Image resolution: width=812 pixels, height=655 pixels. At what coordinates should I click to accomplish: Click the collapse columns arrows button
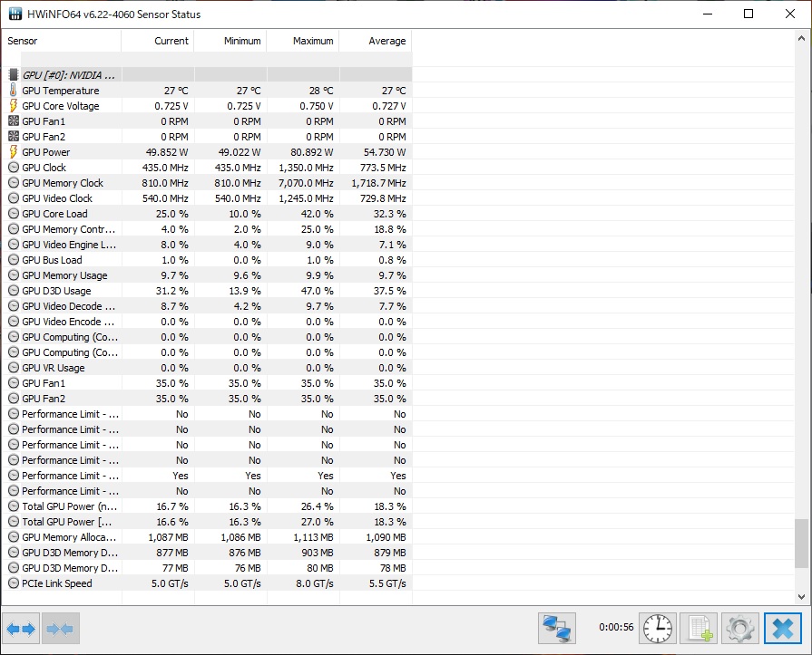click(x=60, y=629)
